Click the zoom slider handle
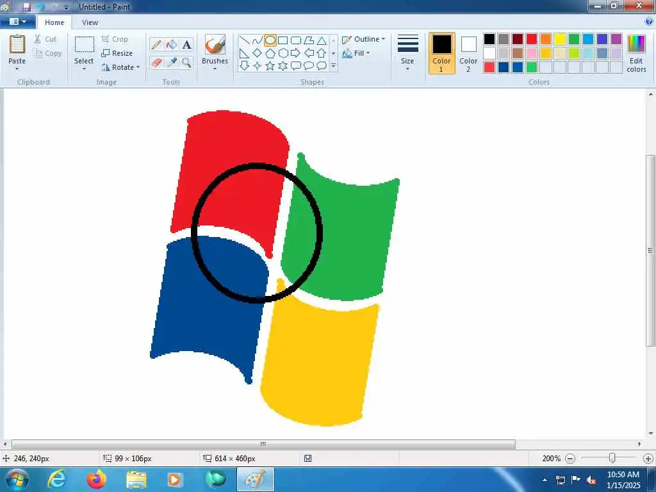The image size is (656, 492). click(612, 458)
